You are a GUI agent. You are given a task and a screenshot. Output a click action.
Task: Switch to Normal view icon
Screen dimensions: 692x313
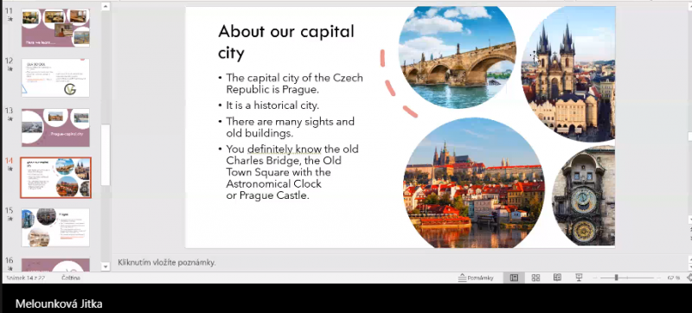click(514, 278)
